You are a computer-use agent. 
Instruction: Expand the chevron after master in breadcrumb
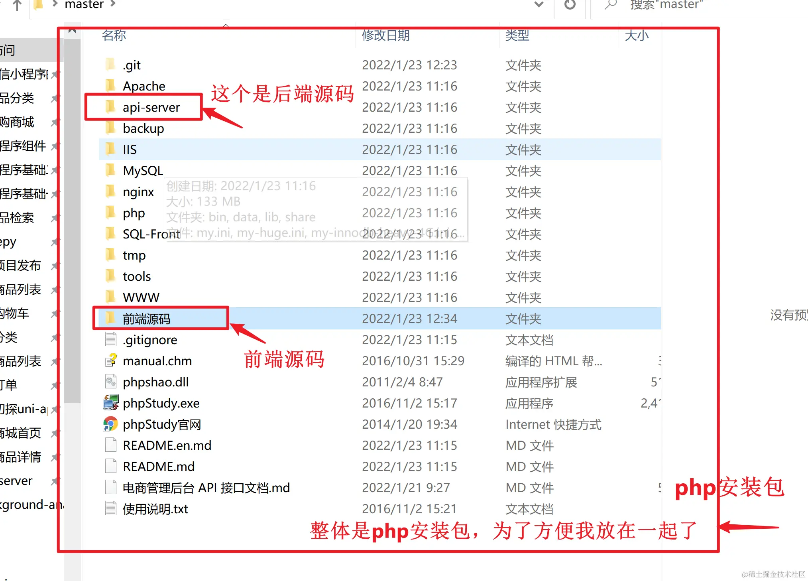coord(113,4)
